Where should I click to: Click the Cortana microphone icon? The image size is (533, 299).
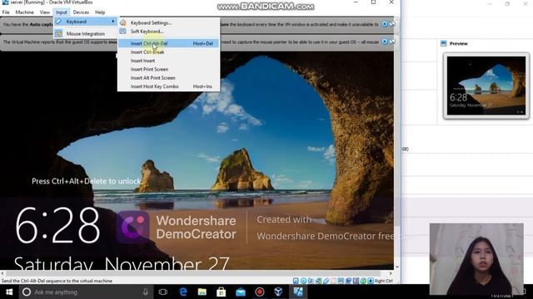[x=146, y=292]
